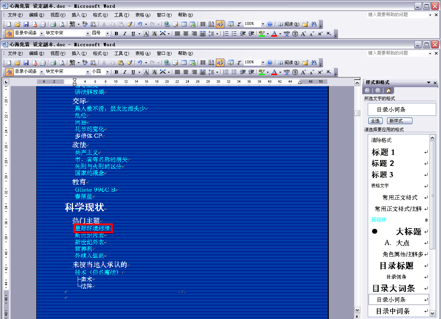Click the Bullets list icon in the front window
The height and width of the screenshot is (319, 441).
coord(234,72)
